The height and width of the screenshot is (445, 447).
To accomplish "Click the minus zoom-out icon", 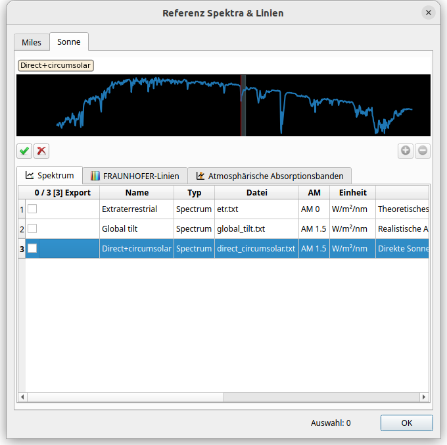I will click(423, 151).
